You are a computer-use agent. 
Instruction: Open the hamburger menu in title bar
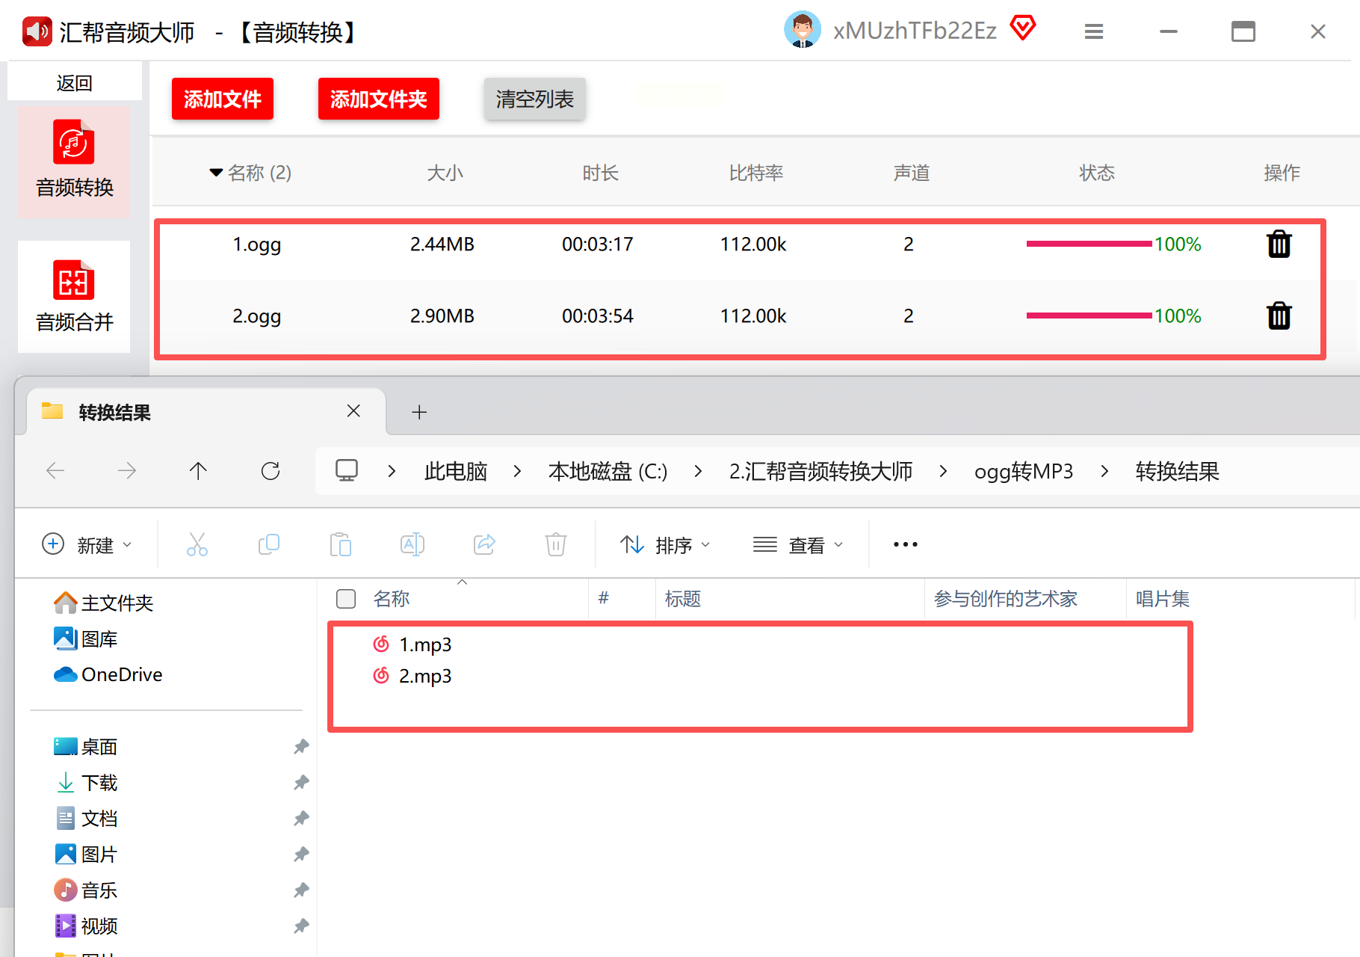point(1094,31)
